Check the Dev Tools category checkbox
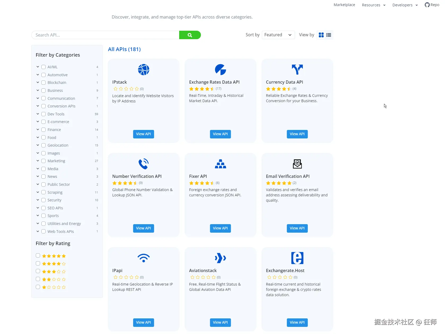 pos(43,114)
